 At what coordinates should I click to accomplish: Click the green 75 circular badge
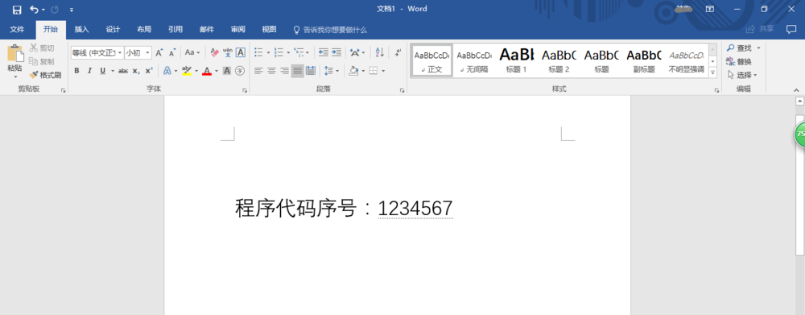[800, 134]
